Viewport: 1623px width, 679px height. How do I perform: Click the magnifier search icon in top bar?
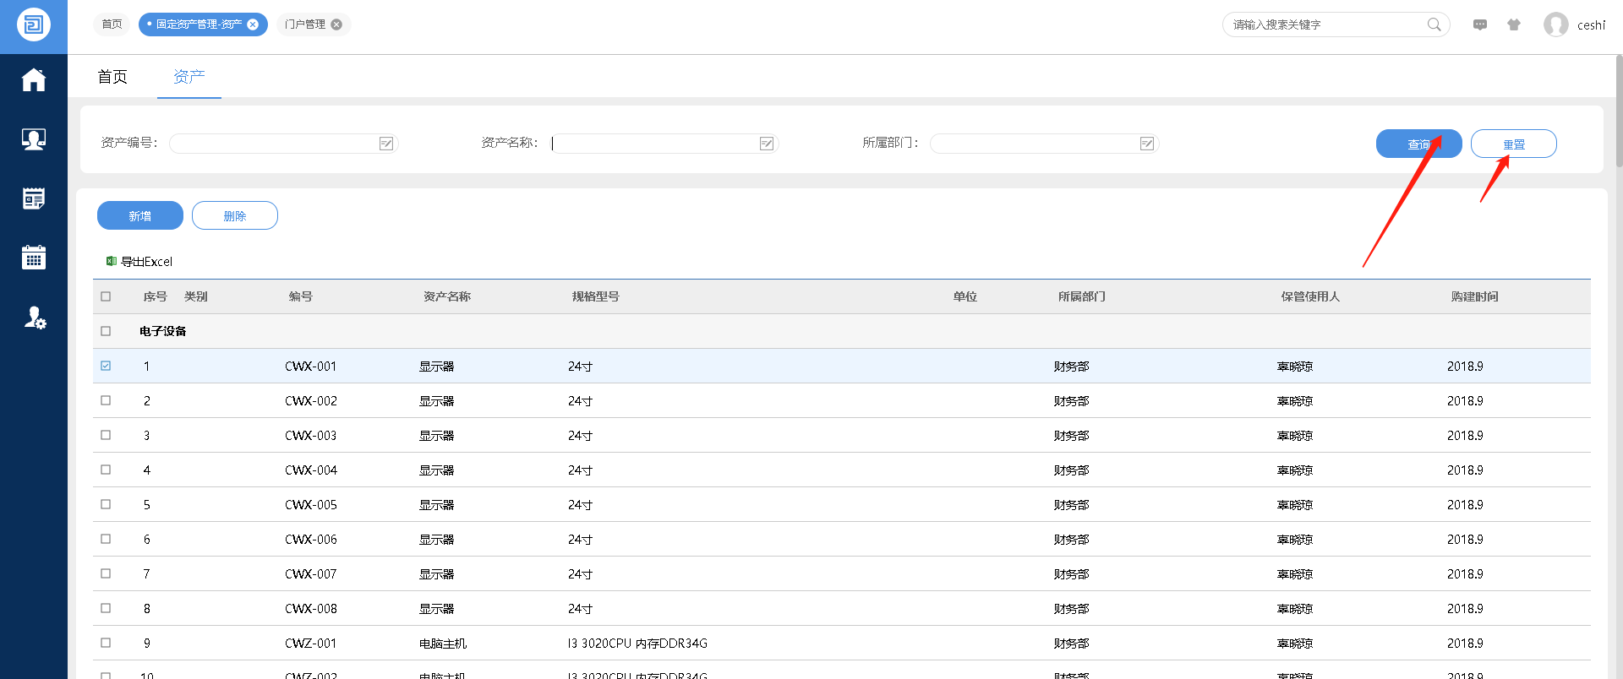click(1434, 24)
